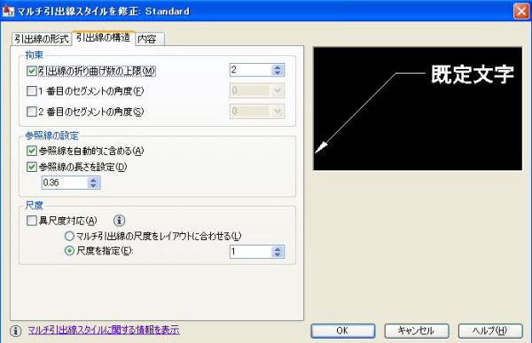Switch to the 内容 tab
The image size is (532, 343).
150,39
